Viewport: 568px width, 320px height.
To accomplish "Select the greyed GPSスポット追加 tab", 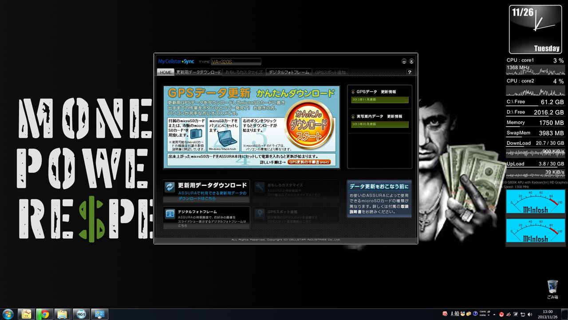I will (x=330, y=72).
